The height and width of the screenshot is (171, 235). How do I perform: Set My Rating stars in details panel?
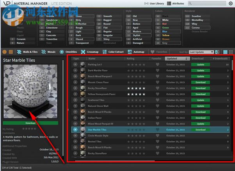click(29, 129)
